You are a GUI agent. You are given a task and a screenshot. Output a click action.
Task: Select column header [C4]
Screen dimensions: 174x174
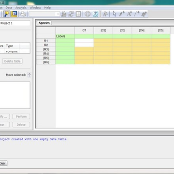[x=142, y=30]
